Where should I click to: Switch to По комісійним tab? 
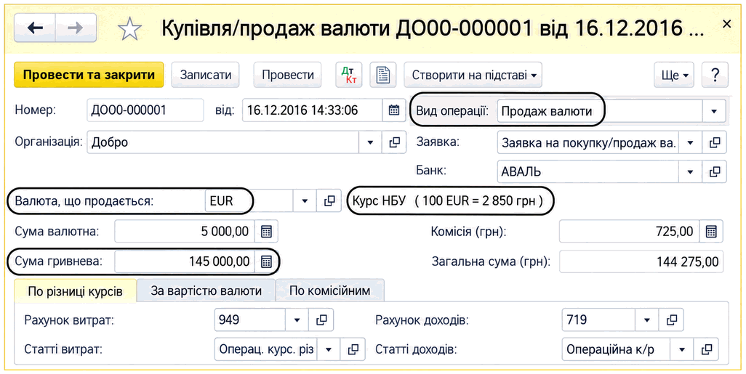pos(329,290)
